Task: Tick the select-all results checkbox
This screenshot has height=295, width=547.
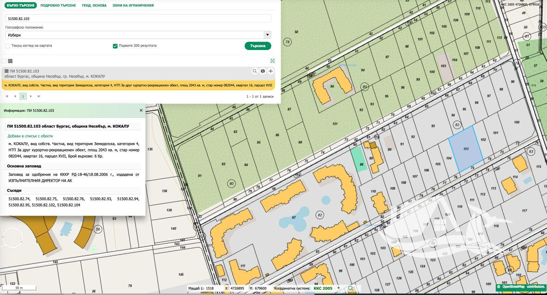Action: tap(4, 61)
